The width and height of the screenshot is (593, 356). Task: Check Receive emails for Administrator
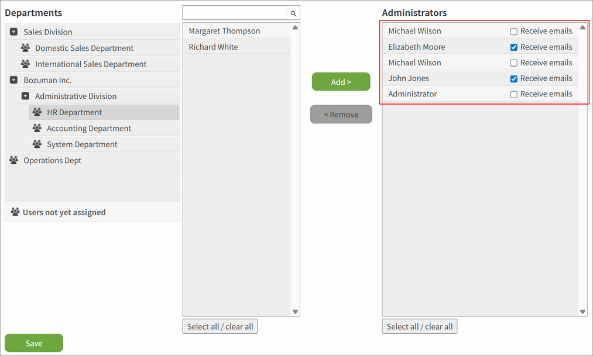click(x=513, y=94)
